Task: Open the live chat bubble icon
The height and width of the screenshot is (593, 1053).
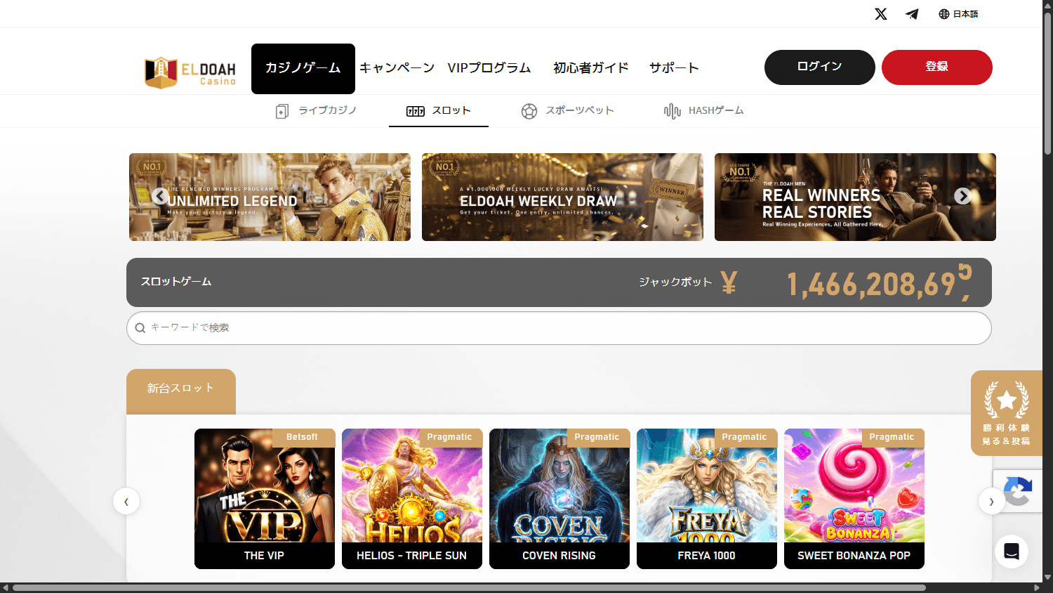Action: pos(1012,552)
